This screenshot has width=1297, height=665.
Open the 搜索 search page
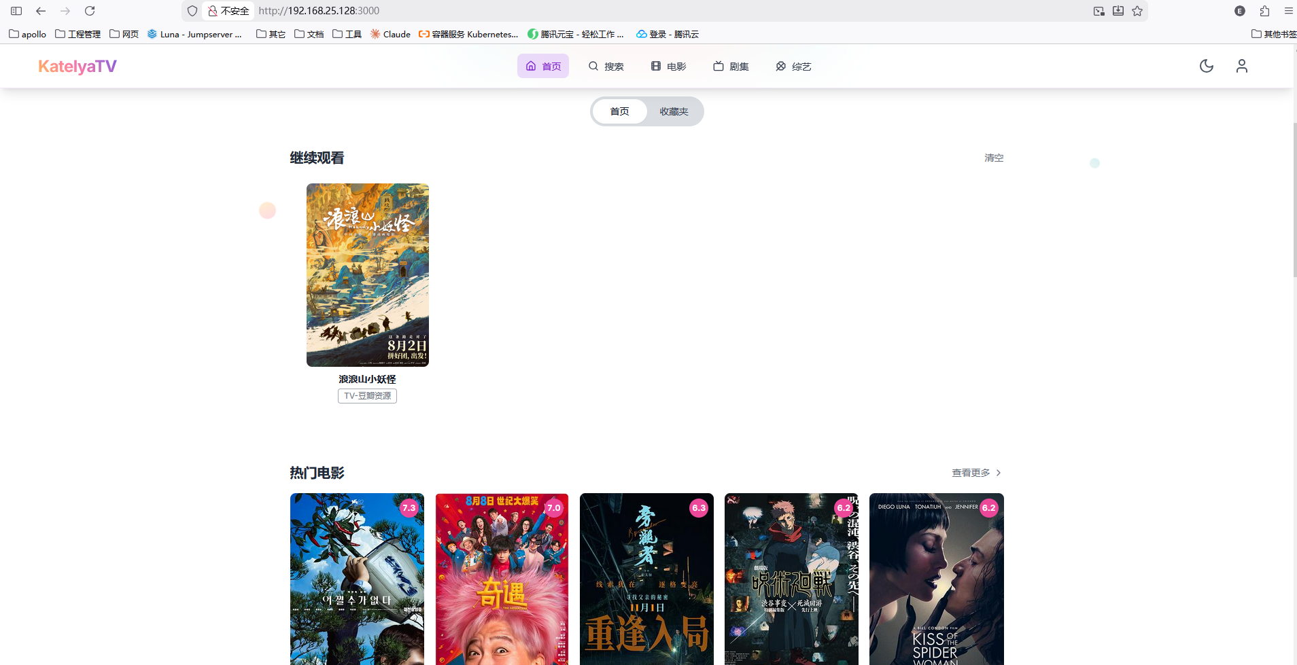coord(606,66)
